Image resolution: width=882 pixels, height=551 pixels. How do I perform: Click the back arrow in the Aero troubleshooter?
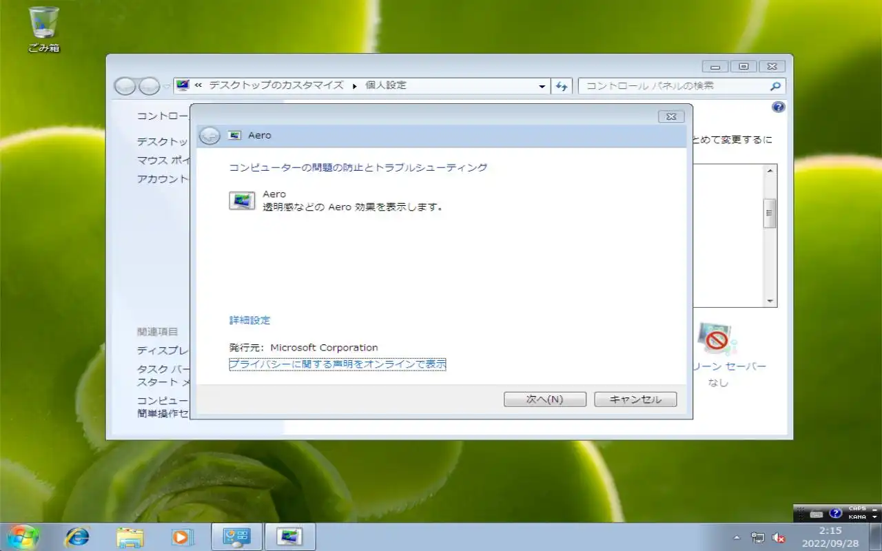tap(209, 136)
